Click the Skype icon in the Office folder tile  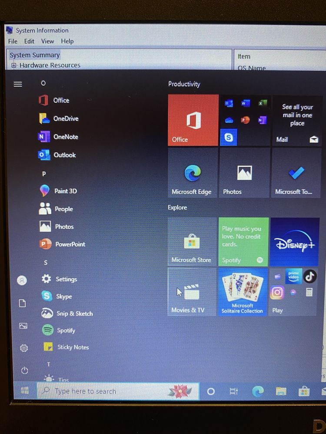(229, 137)
